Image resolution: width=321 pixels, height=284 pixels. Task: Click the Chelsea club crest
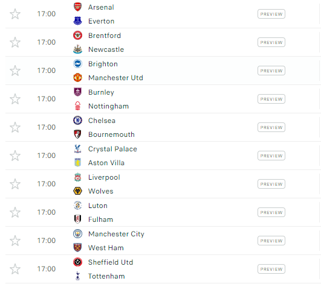pyautogui.click(x=77, y=121)
